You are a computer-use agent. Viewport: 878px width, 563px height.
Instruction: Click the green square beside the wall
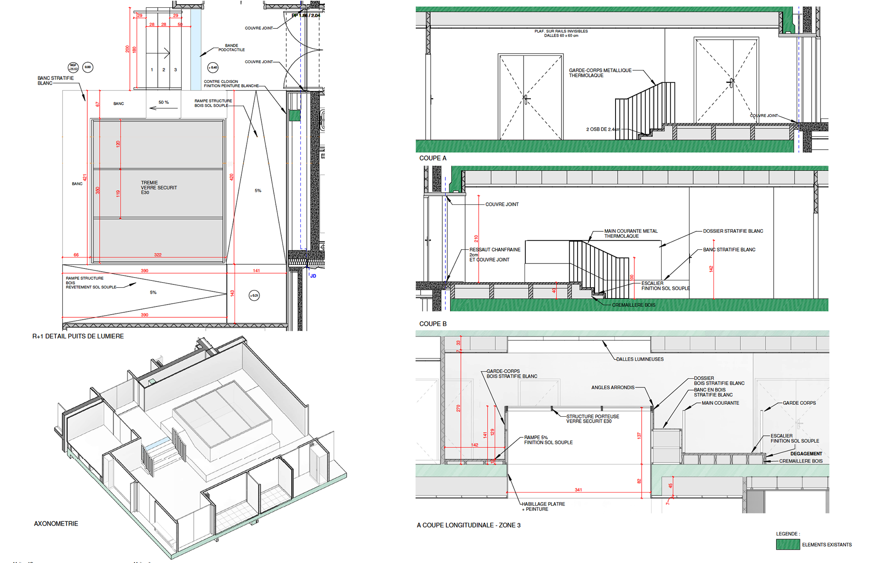295,115
